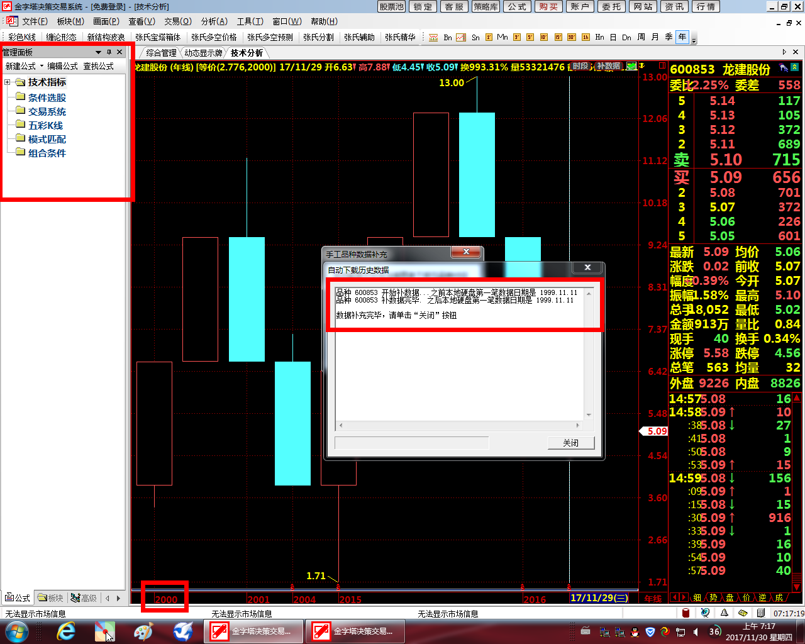
Task: Switch chart to Sn period
Action: pos(475,38)
